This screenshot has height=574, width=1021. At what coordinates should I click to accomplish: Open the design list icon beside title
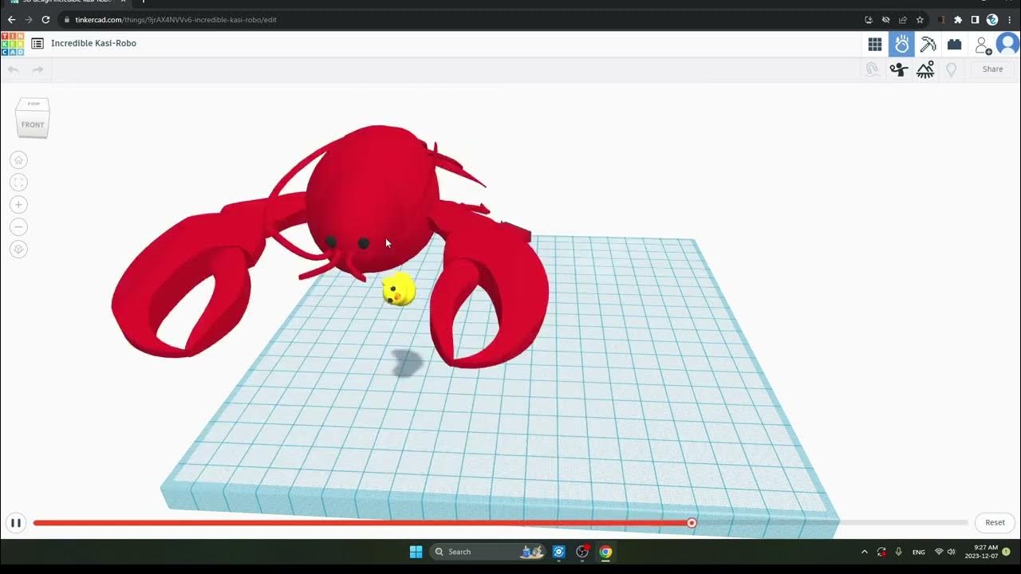37,43
